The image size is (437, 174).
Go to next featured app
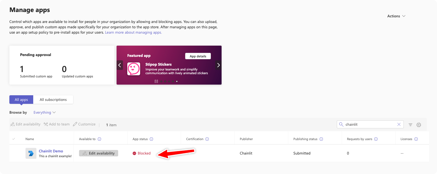click(x=218, y=65)
